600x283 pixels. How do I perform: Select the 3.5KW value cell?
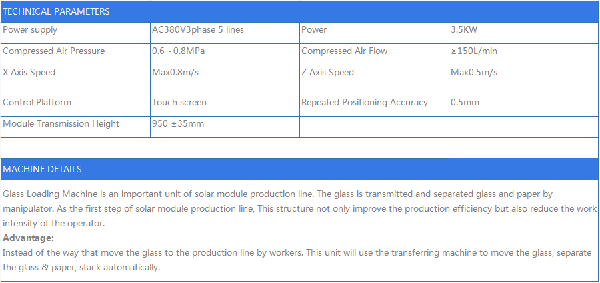pos(523,33)
